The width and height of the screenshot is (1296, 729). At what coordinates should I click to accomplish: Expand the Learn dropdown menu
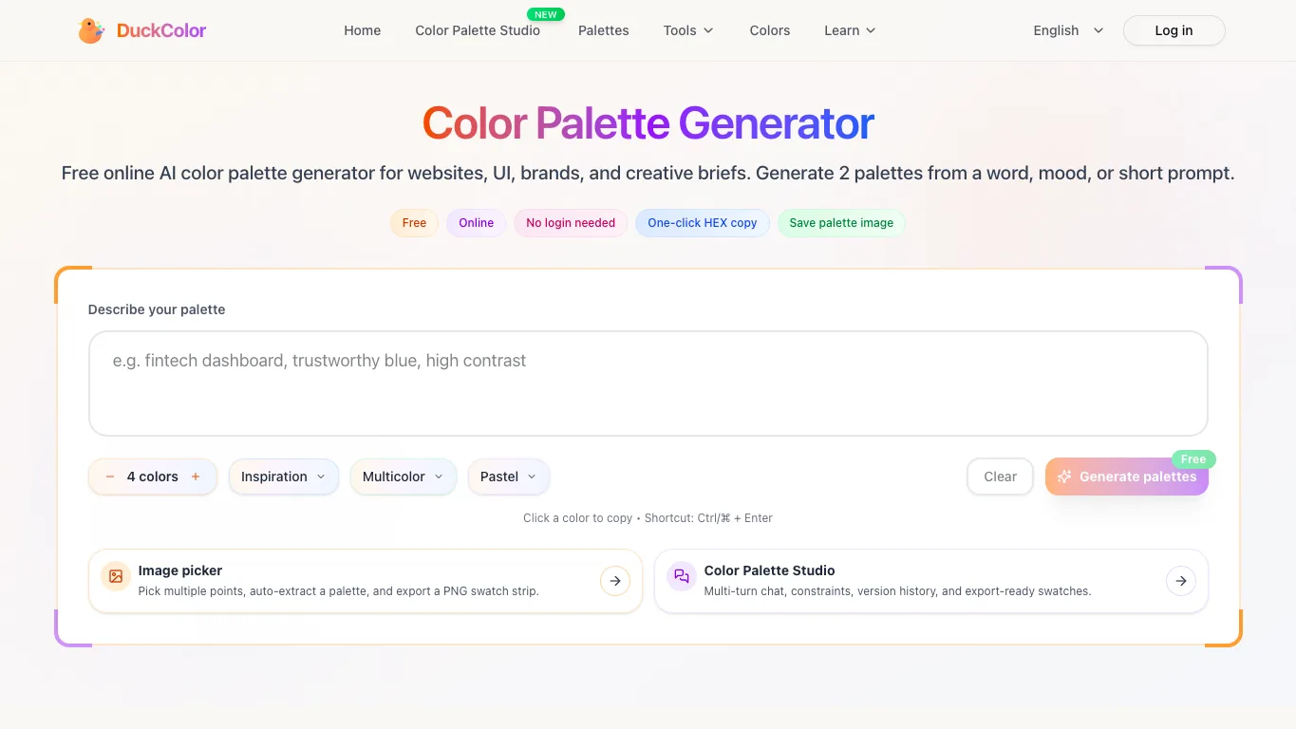[850, 30]
